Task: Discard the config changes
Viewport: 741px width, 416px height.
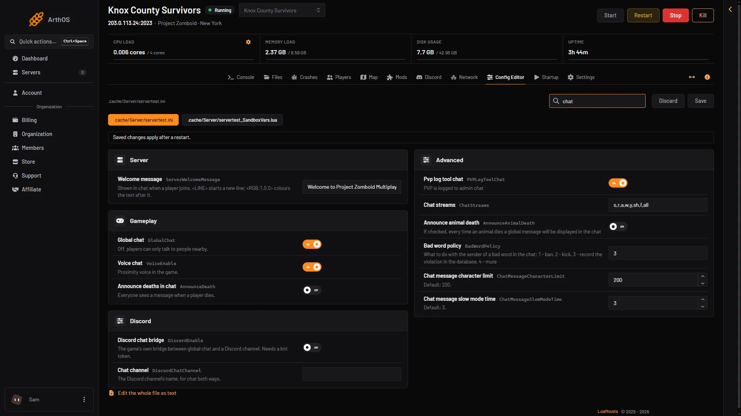Action: (668, 101)
